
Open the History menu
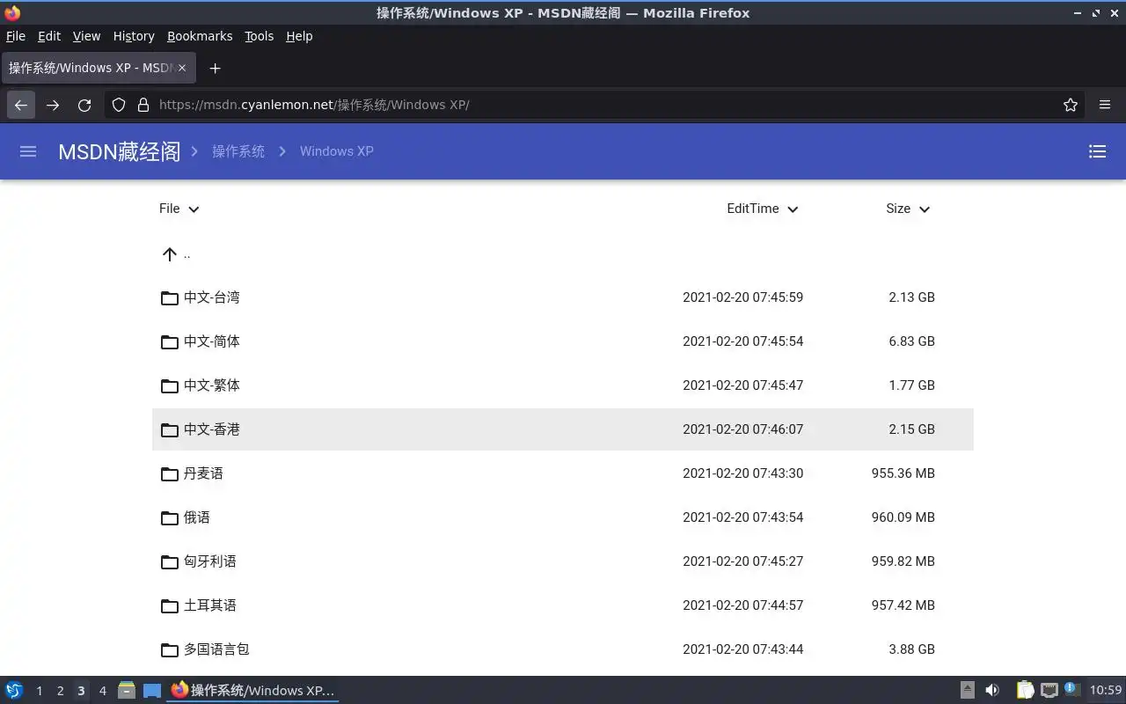tap(134, 36)
